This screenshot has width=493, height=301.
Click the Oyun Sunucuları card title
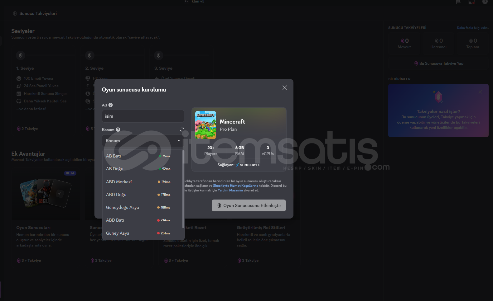(x=33, y=228)
